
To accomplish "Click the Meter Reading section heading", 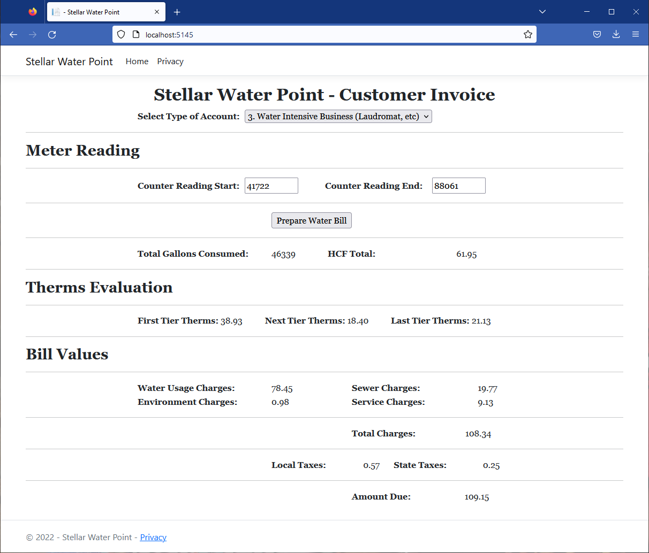I will click(x=83, y=150).
